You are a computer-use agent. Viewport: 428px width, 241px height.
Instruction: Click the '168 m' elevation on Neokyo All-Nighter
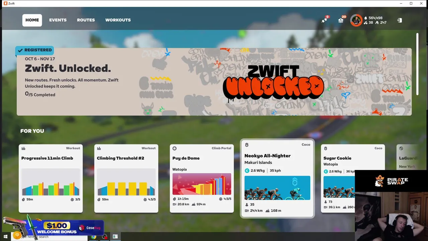pyautogui.click(x=276, y=211)
